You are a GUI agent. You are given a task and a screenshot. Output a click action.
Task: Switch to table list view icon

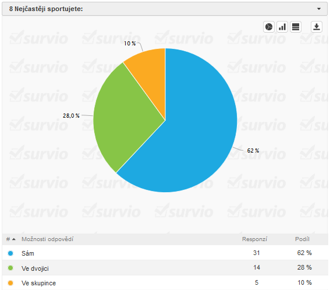click(x=296, y=27)
